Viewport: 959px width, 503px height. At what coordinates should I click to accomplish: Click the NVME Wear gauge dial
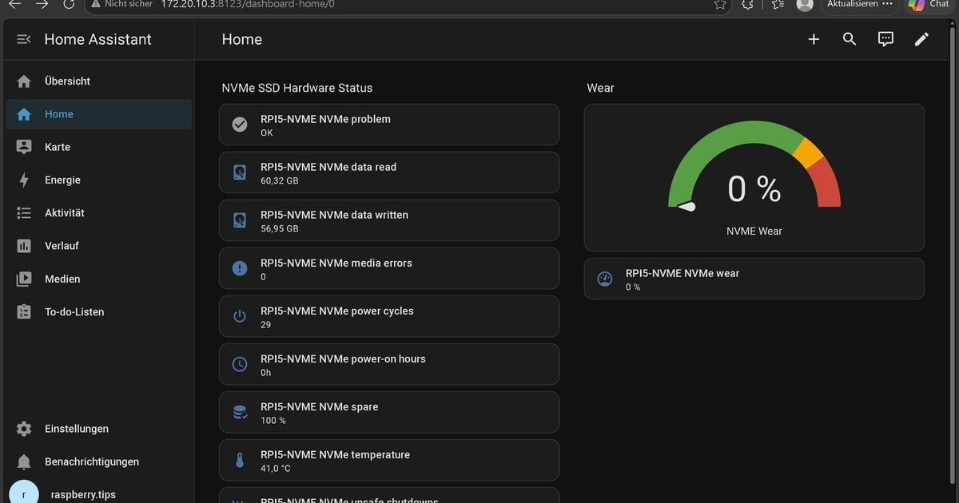click(x=754, y=165)
